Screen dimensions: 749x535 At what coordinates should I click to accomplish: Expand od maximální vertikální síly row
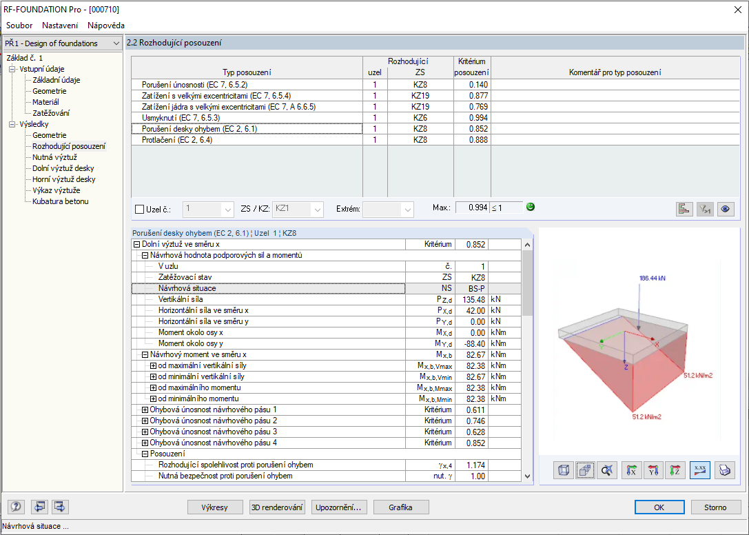click(154, 366)
